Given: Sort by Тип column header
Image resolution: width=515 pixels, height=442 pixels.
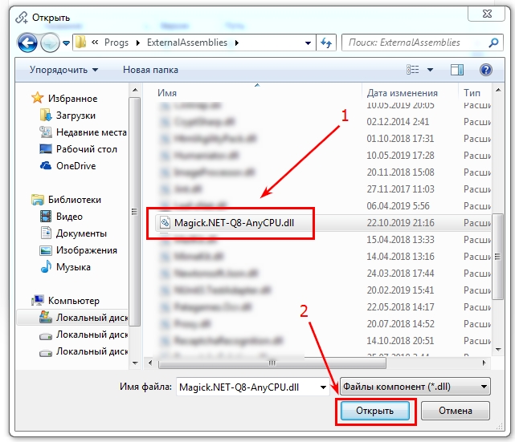Looking at the screenshot, I should pos(472,93).
